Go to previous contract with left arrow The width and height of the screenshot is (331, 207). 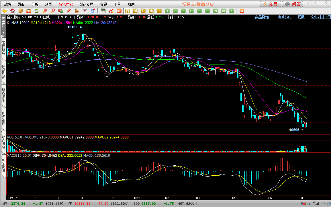pos(313,17)
